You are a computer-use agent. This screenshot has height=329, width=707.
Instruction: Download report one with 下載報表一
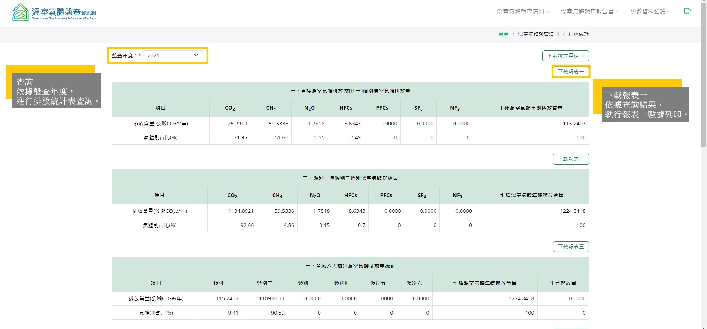click(x=570, y=72)
